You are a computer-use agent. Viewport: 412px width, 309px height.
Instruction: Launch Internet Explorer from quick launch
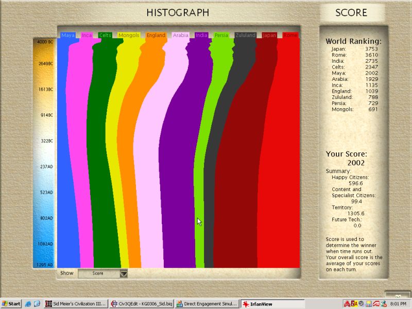(x=28, y=304)
